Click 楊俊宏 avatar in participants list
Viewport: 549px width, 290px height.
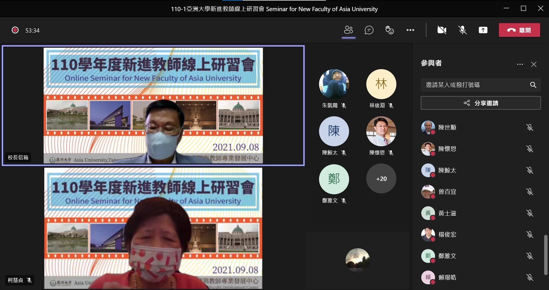click(428, 235)
